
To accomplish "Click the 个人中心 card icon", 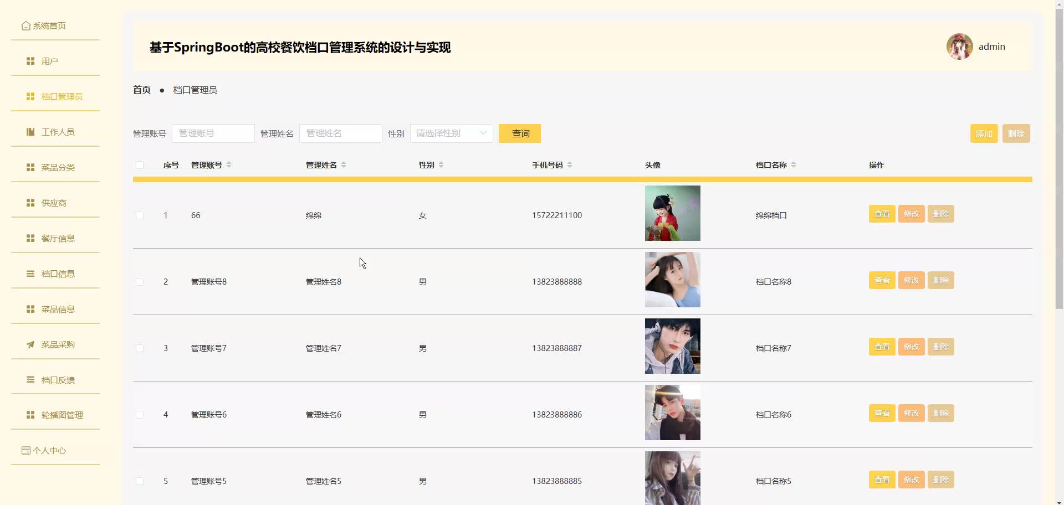I will (25, 451).
